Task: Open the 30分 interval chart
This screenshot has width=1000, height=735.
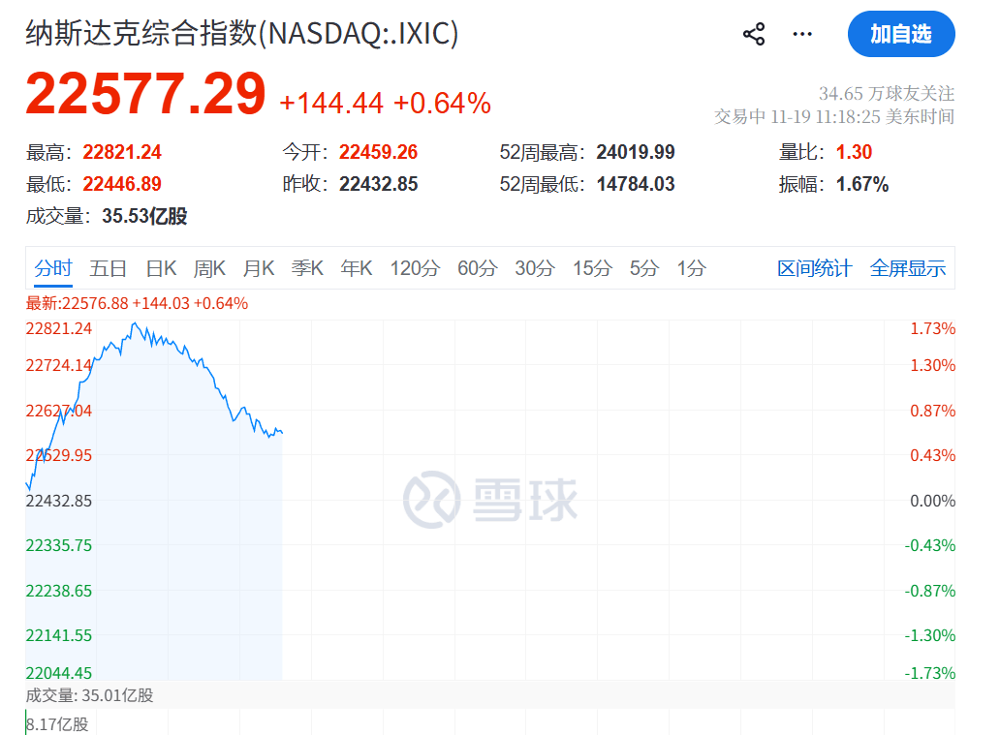Action: point(535,268)
